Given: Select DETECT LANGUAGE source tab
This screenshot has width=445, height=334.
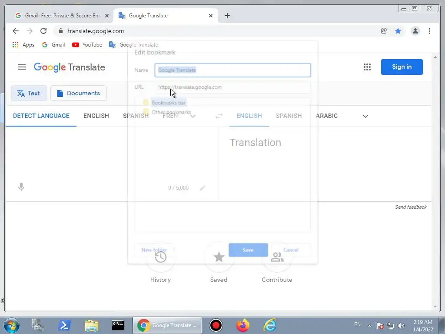Looking at the screenshot, I should pyautogui.click(x=41, y=116).
